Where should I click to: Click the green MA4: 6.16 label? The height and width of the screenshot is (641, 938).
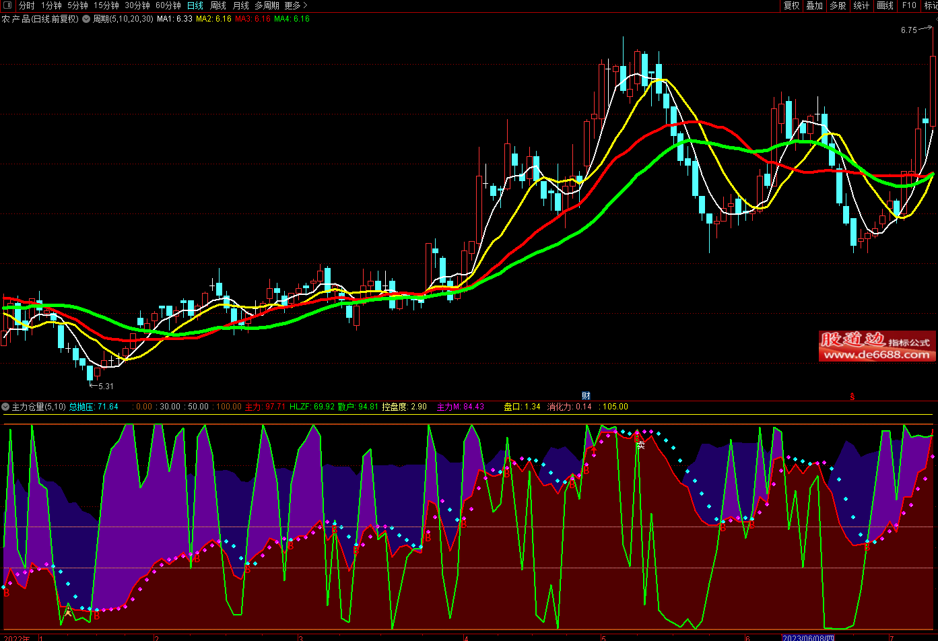[292, 19]
